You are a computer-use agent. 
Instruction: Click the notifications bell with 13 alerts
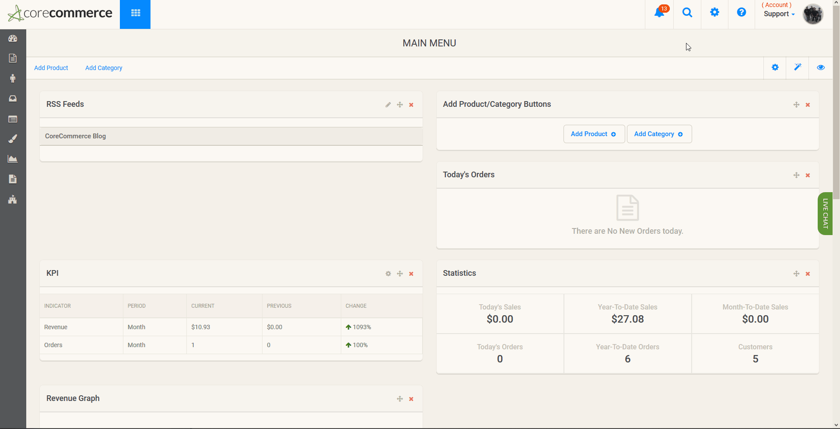click(x=660, y=12)
